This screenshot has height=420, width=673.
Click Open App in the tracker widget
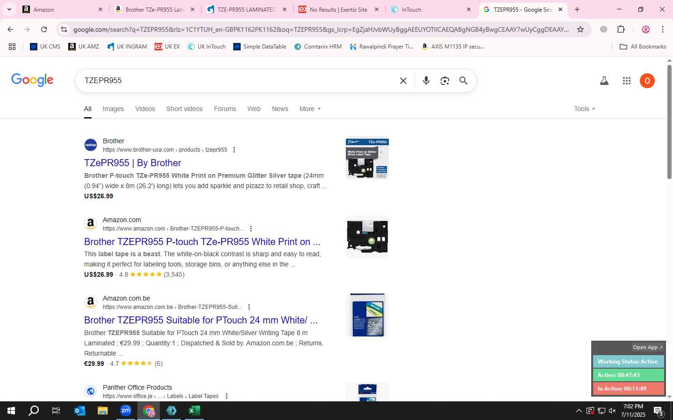tap(647, 347)
